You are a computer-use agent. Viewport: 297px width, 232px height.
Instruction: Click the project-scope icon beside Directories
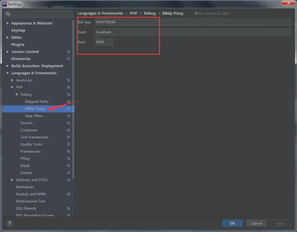(68, 59)
